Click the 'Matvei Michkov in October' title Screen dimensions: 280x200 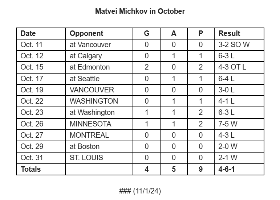[x=140, y=11]
